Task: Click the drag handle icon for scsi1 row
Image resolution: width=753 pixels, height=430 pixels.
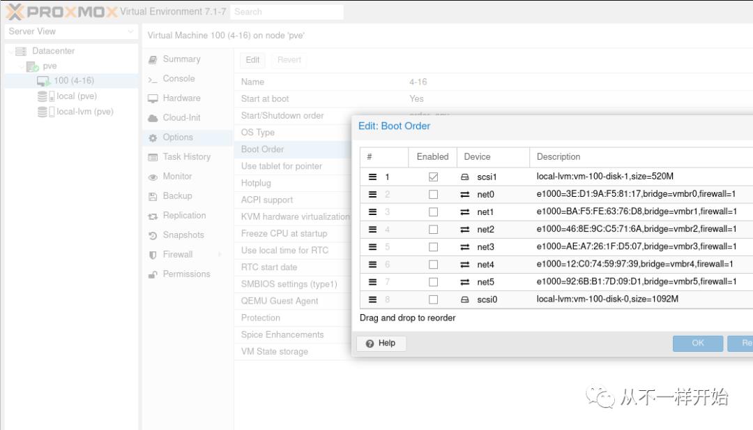Action: [x=372, y=177]
